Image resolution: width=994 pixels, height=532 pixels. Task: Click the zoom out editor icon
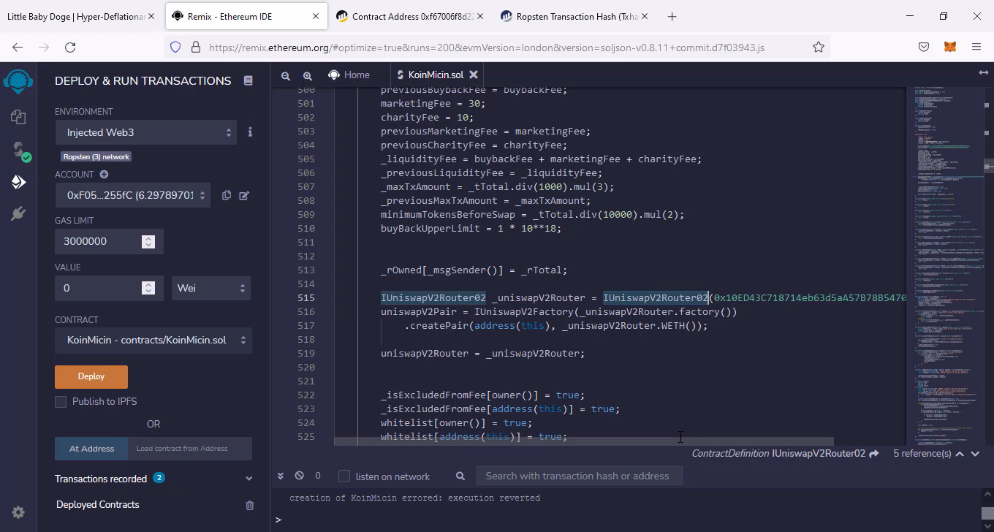click(x=286, y=75)
